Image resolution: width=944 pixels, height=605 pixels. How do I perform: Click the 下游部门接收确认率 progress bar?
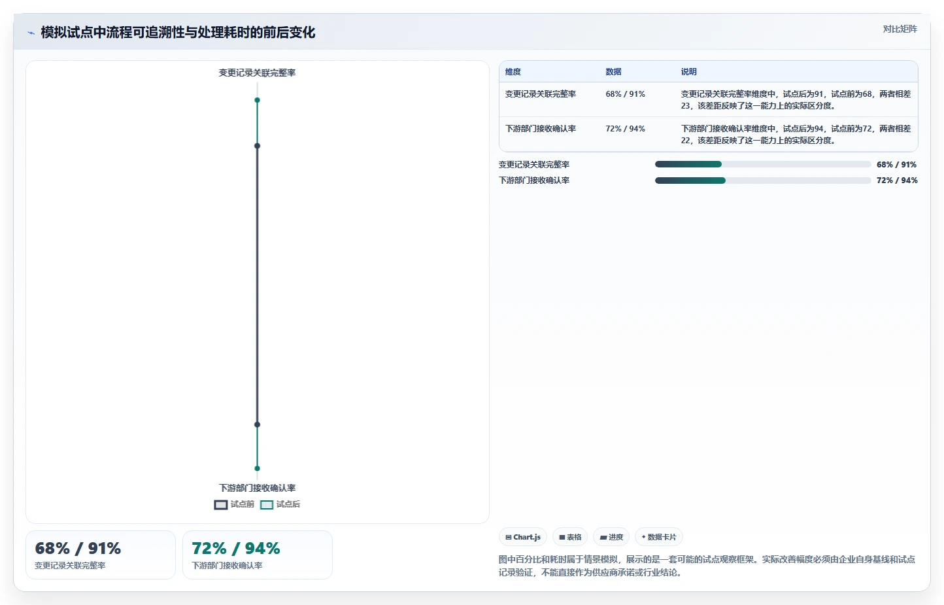click(763, 180)
